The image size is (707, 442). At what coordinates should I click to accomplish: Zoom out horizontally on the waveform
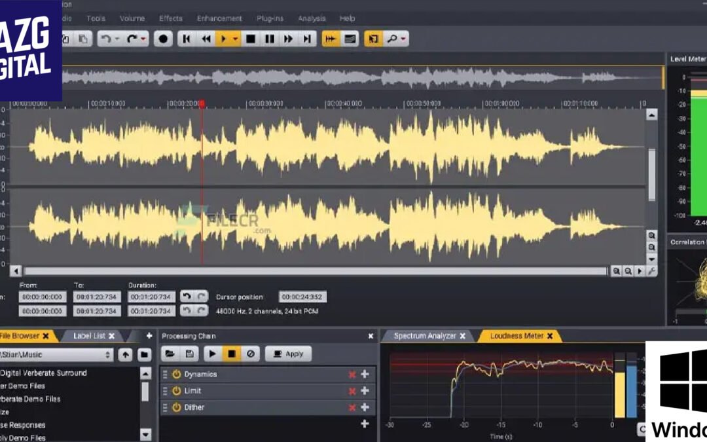(628, 271)
